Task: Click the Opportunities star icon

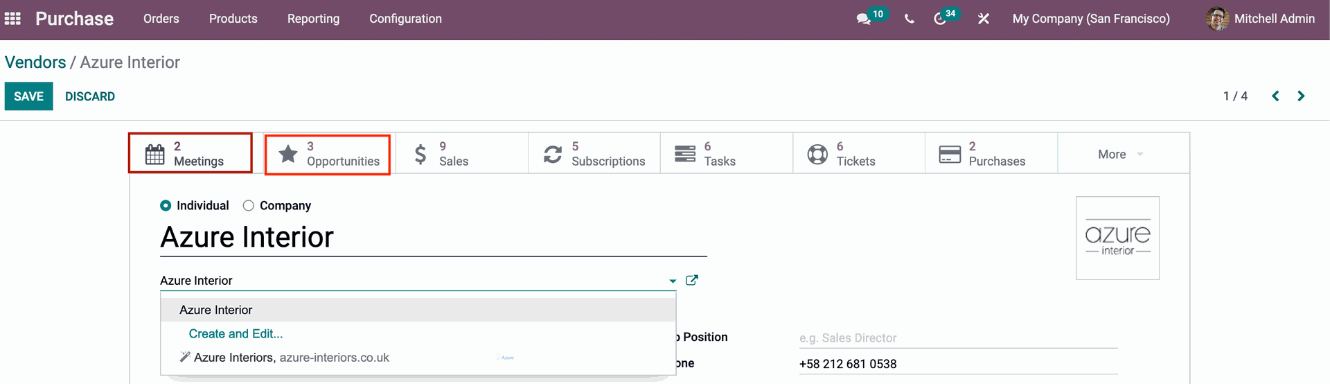Action: click(288, 154)
